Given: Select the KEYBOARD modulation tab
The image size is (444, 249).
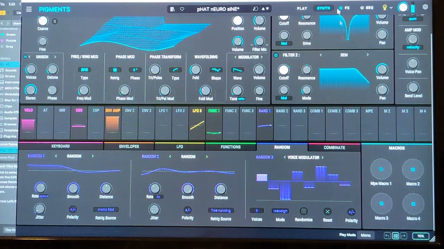Looking at the screenshot, I should 61,146.
